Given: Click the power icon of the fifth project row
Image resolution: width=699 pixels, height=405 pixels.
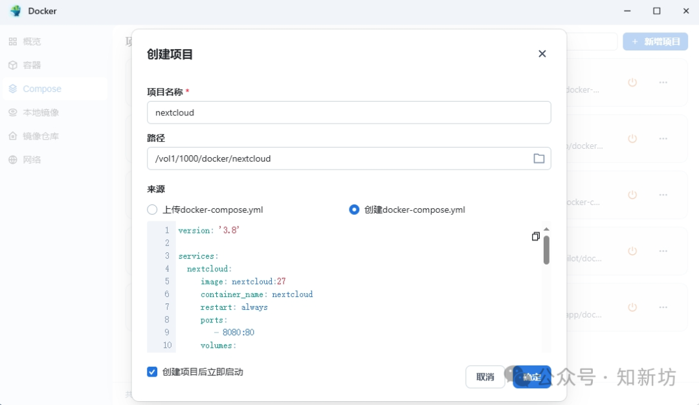Looking at the screenshot, I should point(632,307).
